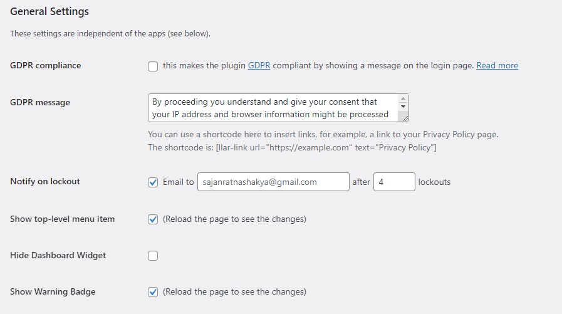This screenshot has height=314, width=562.
Task: Open the GDPR link
Action: [x=259, y=66]
